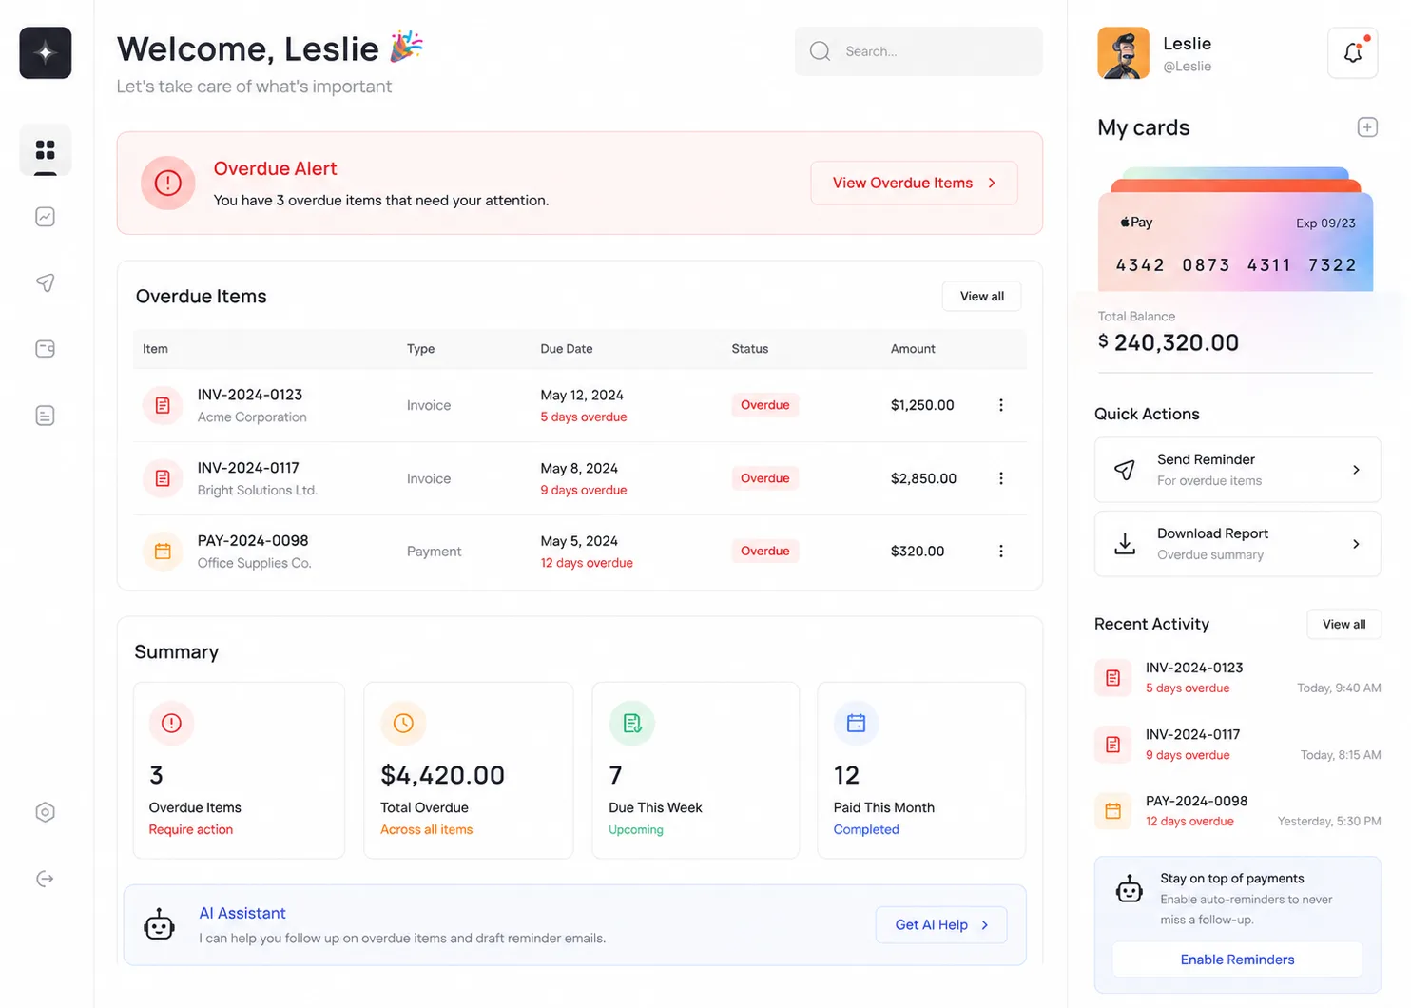Screen dimensions: 1411x1008
Task: Open the settings hexagon icon
Action: coord(45,812)
